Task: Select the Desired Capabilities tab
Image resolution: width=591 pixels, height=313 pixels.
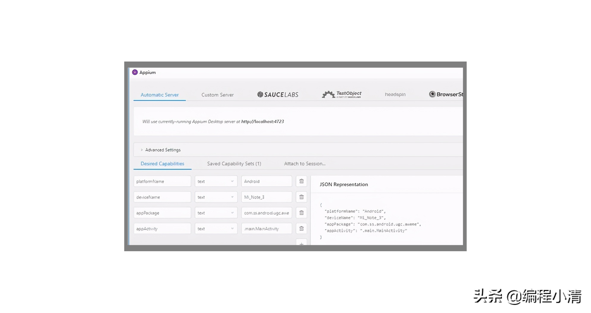Action: [x=162, y=164]
